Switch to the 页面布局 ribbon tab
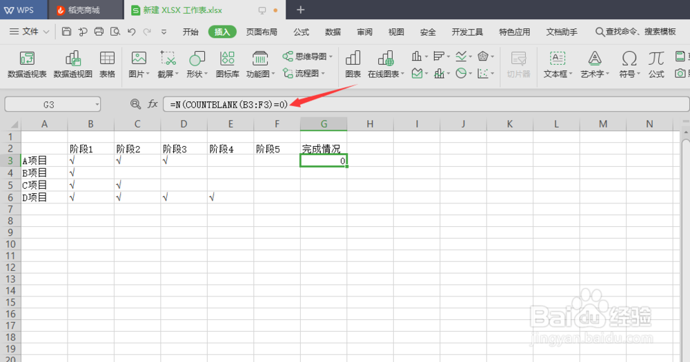Viewport: 690px width, 362px height. (x=262, y=32)
